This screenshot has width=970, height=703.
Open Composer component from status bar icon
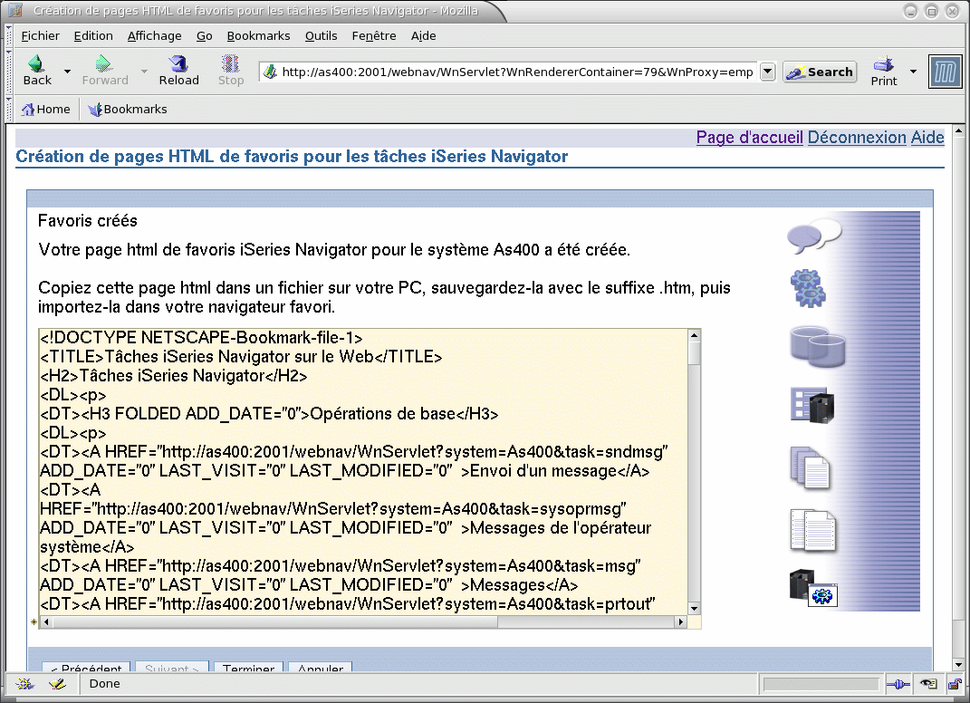pyautogui.click(x=58, y=684)
